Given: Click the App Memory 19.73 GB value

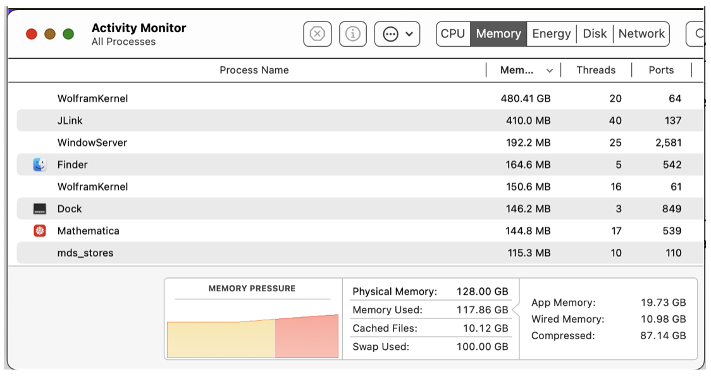Looking at the screenshot, I should tap(663, 303).
